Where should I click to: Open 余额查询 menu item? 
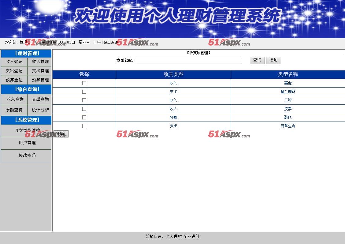14,110
